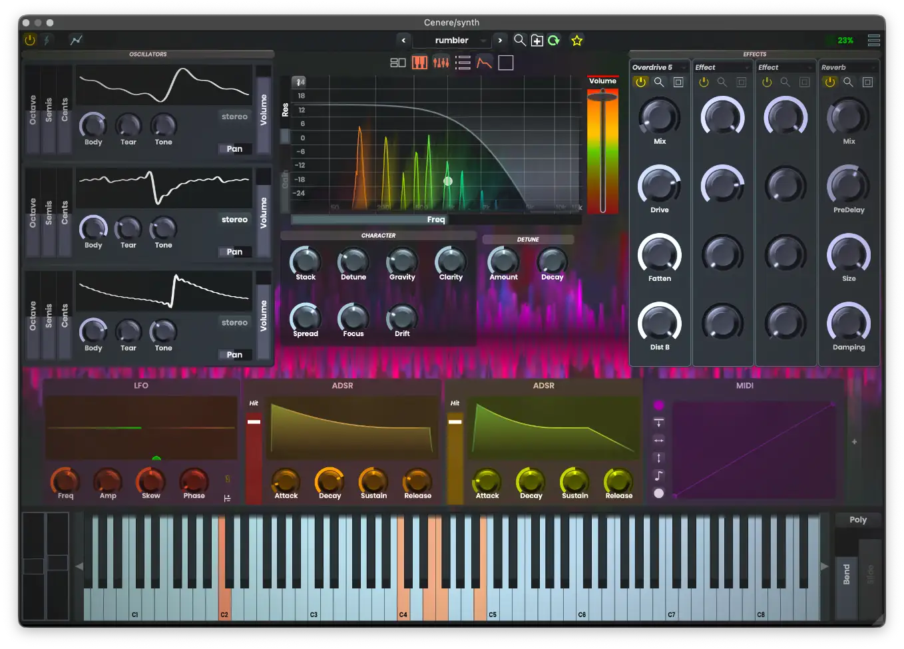Click the LFO Skew knob

click(x=150, y=480)
